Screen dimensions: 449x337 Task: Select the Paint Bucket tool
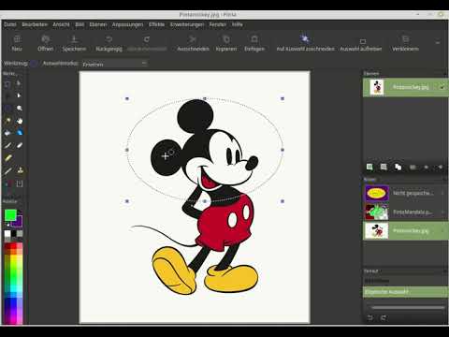[x=7, y=133]
